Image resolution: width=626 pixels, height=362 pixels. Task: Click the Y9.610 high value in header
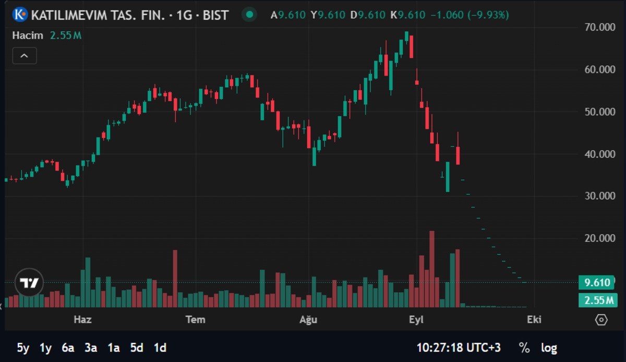[328, 15]
